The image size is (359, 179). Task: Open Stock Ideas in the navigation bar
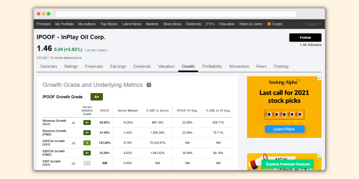tap(172, 24)
